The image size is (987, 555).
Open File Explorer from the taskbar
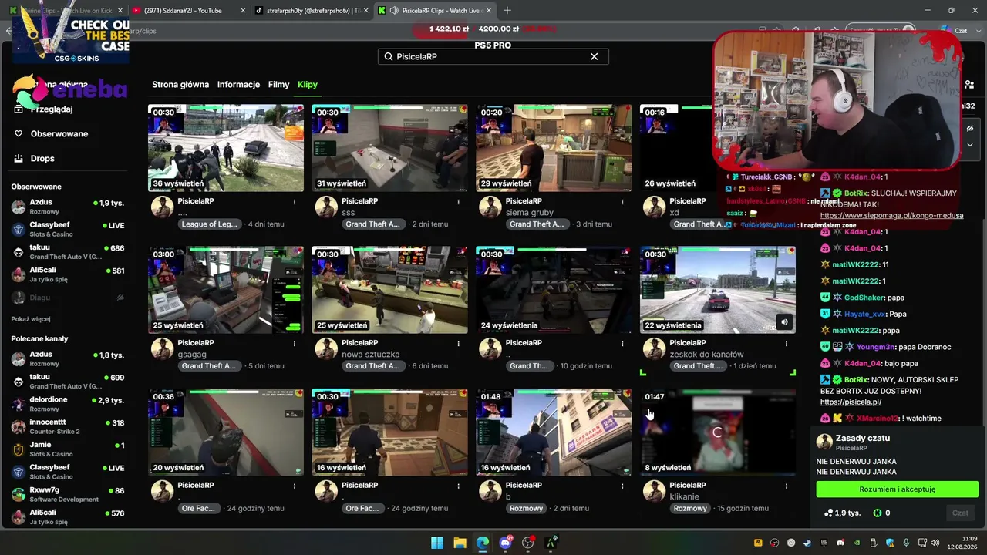pos(460,543)
